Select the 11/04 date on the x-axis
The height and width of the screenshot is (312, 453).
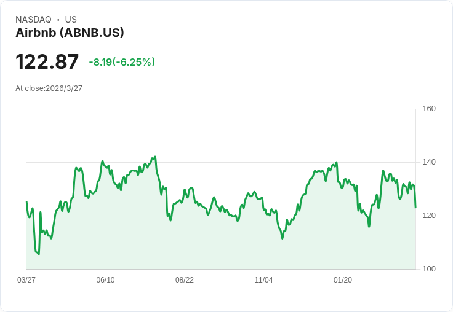(263, 280)
